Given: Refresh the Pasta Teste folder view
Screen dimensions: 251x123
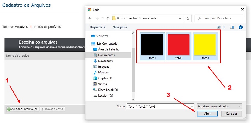Looking at the screenshot, I should click(x=188, y=18).
